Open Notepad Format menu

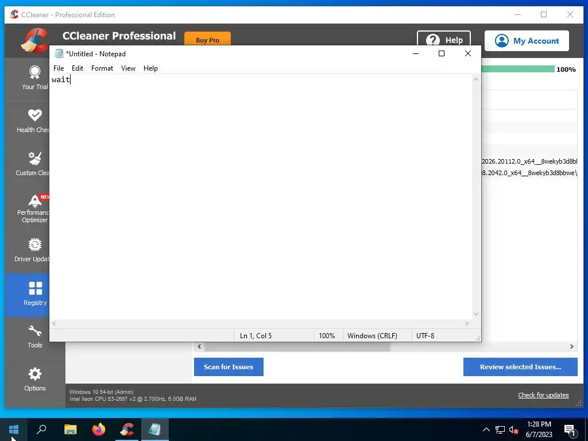(x=102, y=68)
